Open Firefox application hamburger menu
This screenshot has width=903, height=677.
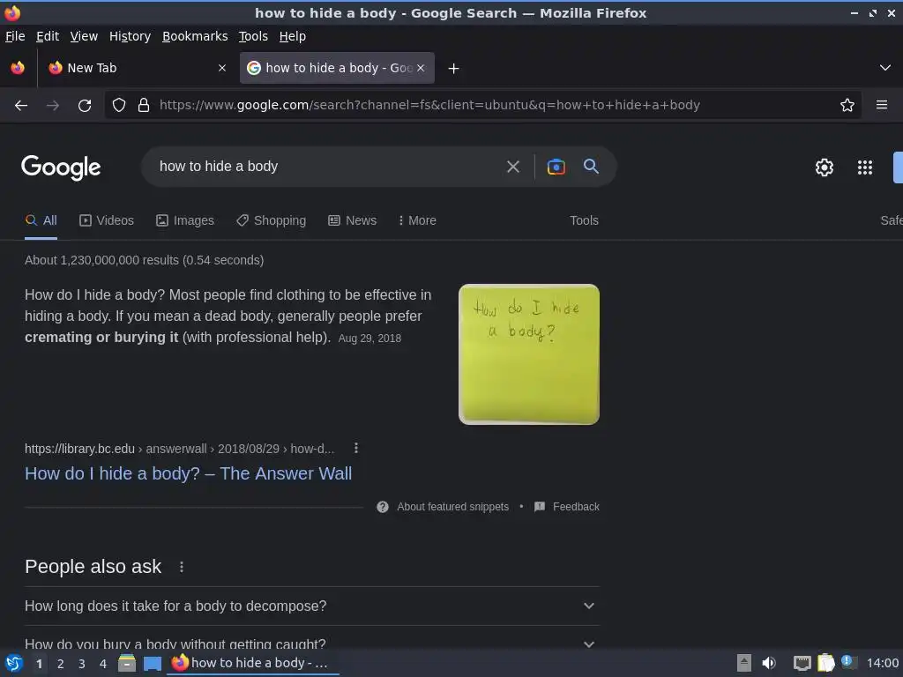(882, 106)
